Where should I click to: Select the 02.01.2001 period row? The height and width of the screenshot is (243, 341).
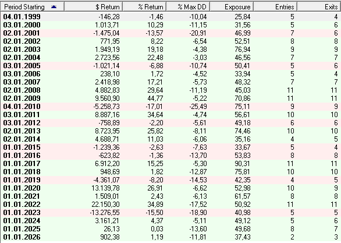(x=170, y=33)
